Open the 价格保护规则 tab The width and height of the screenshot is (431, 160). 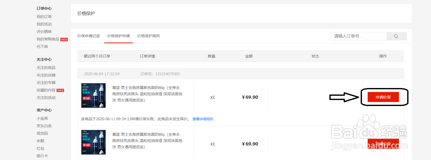click(148, 36)
